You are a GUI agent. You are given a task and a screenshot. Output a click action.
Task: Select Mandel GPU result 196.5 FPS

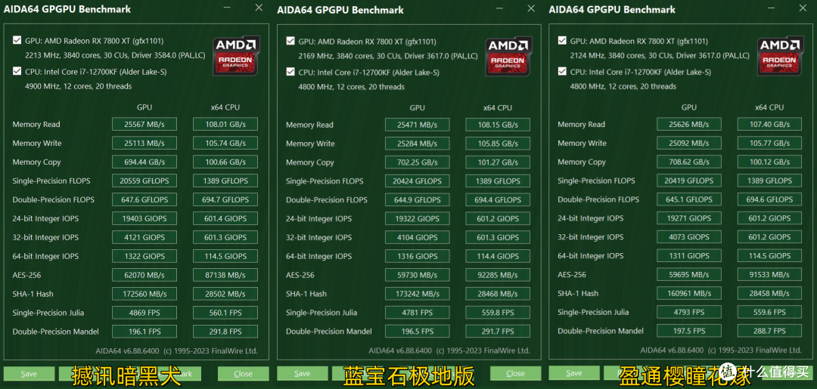(x=418, y=332)
